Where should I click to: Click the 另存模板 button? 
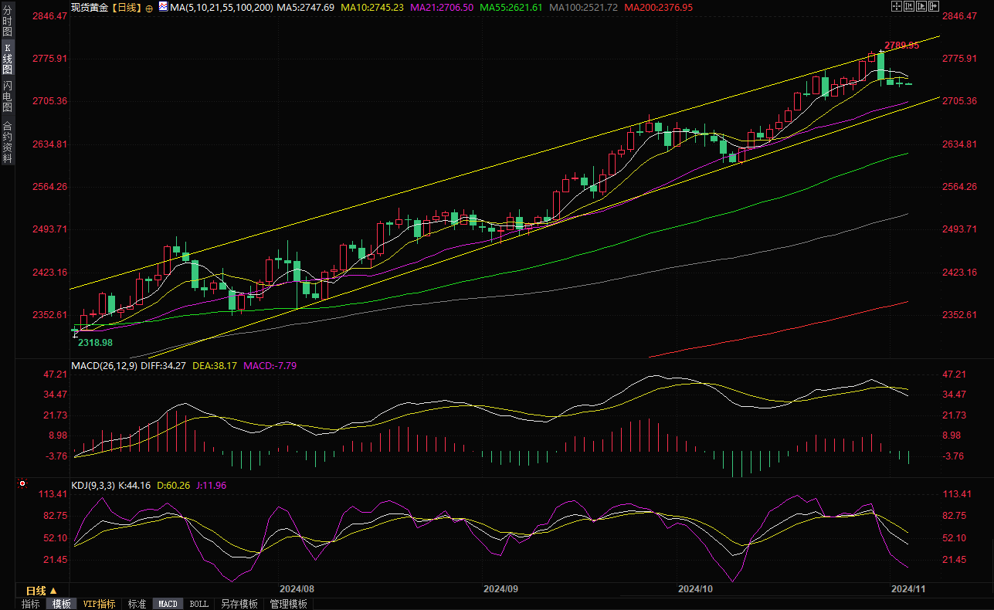239,604
